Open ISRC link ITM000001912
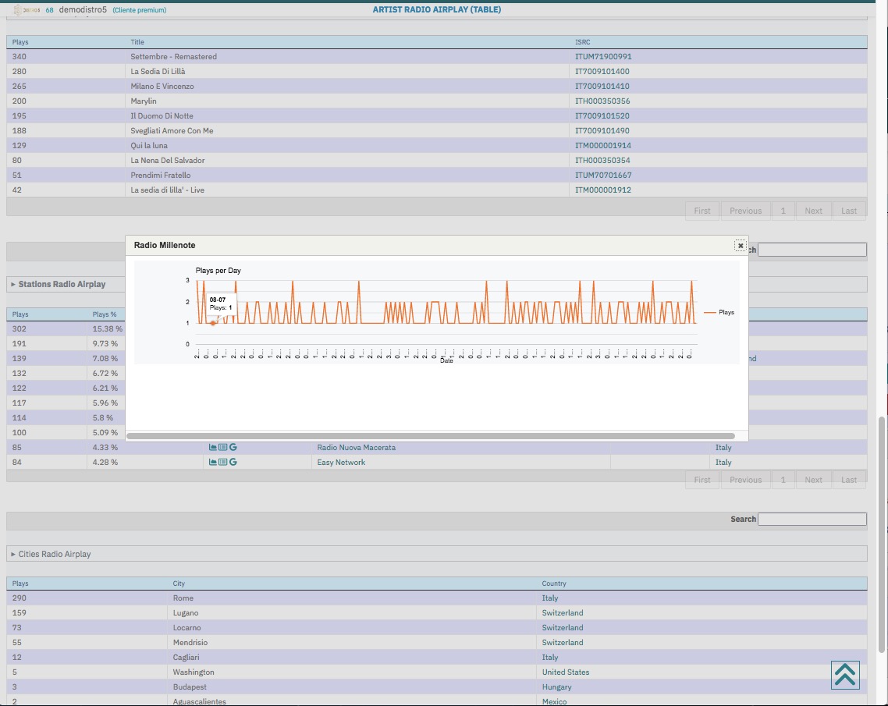 point(603,190)
